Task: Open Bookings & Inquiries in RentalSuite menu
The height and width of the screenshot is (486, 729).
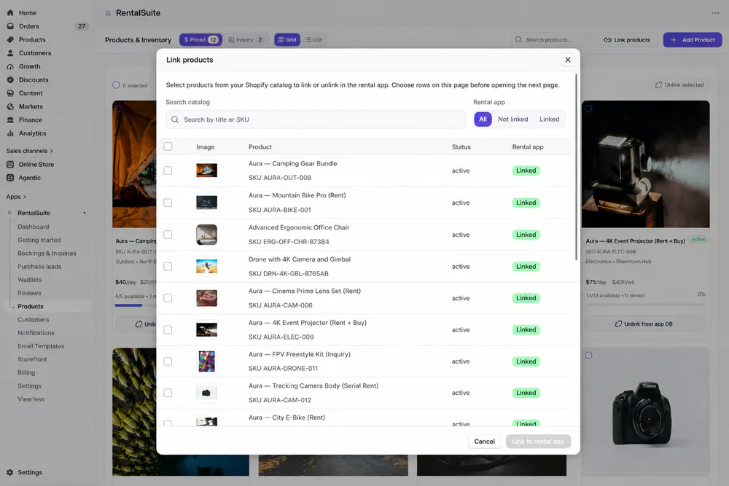Action: click(47, 254)
